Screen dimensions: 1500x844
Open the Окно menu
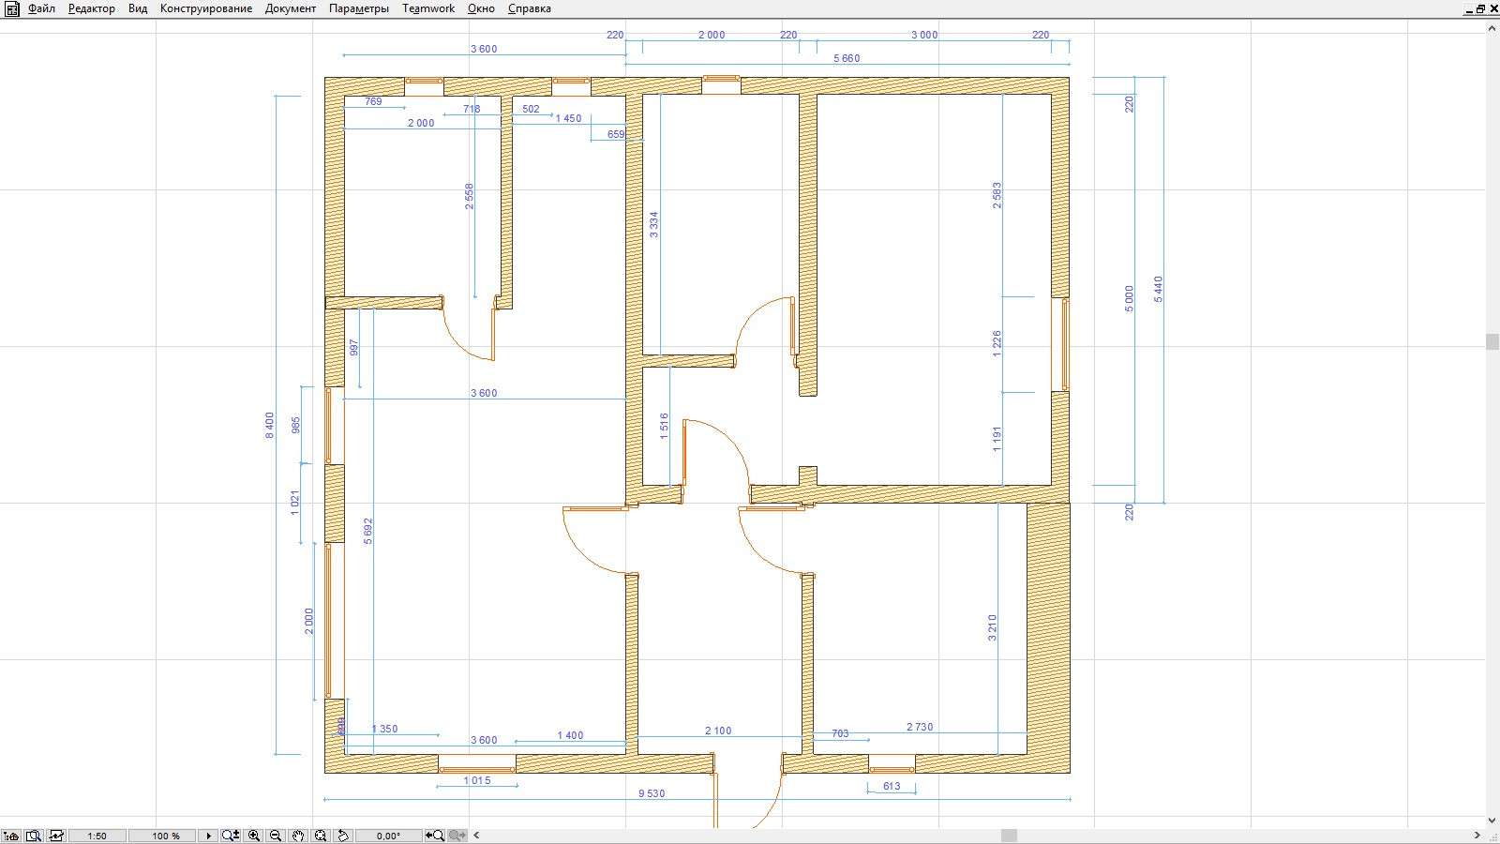click(481, 8)
